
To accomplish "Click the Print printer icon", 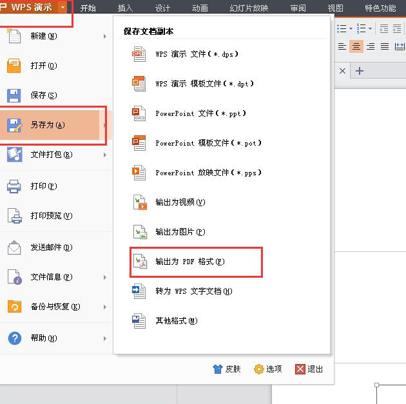I will [14, 186].
